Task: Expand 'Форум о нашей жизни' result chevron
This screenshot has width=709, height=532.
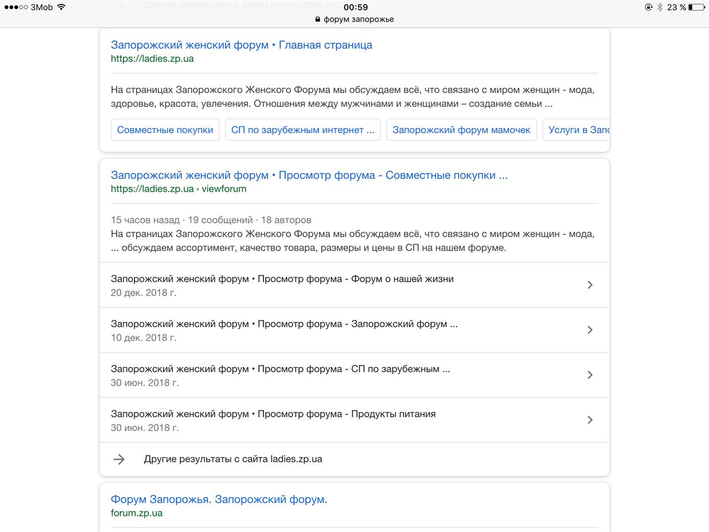Action: coord(589,285)
